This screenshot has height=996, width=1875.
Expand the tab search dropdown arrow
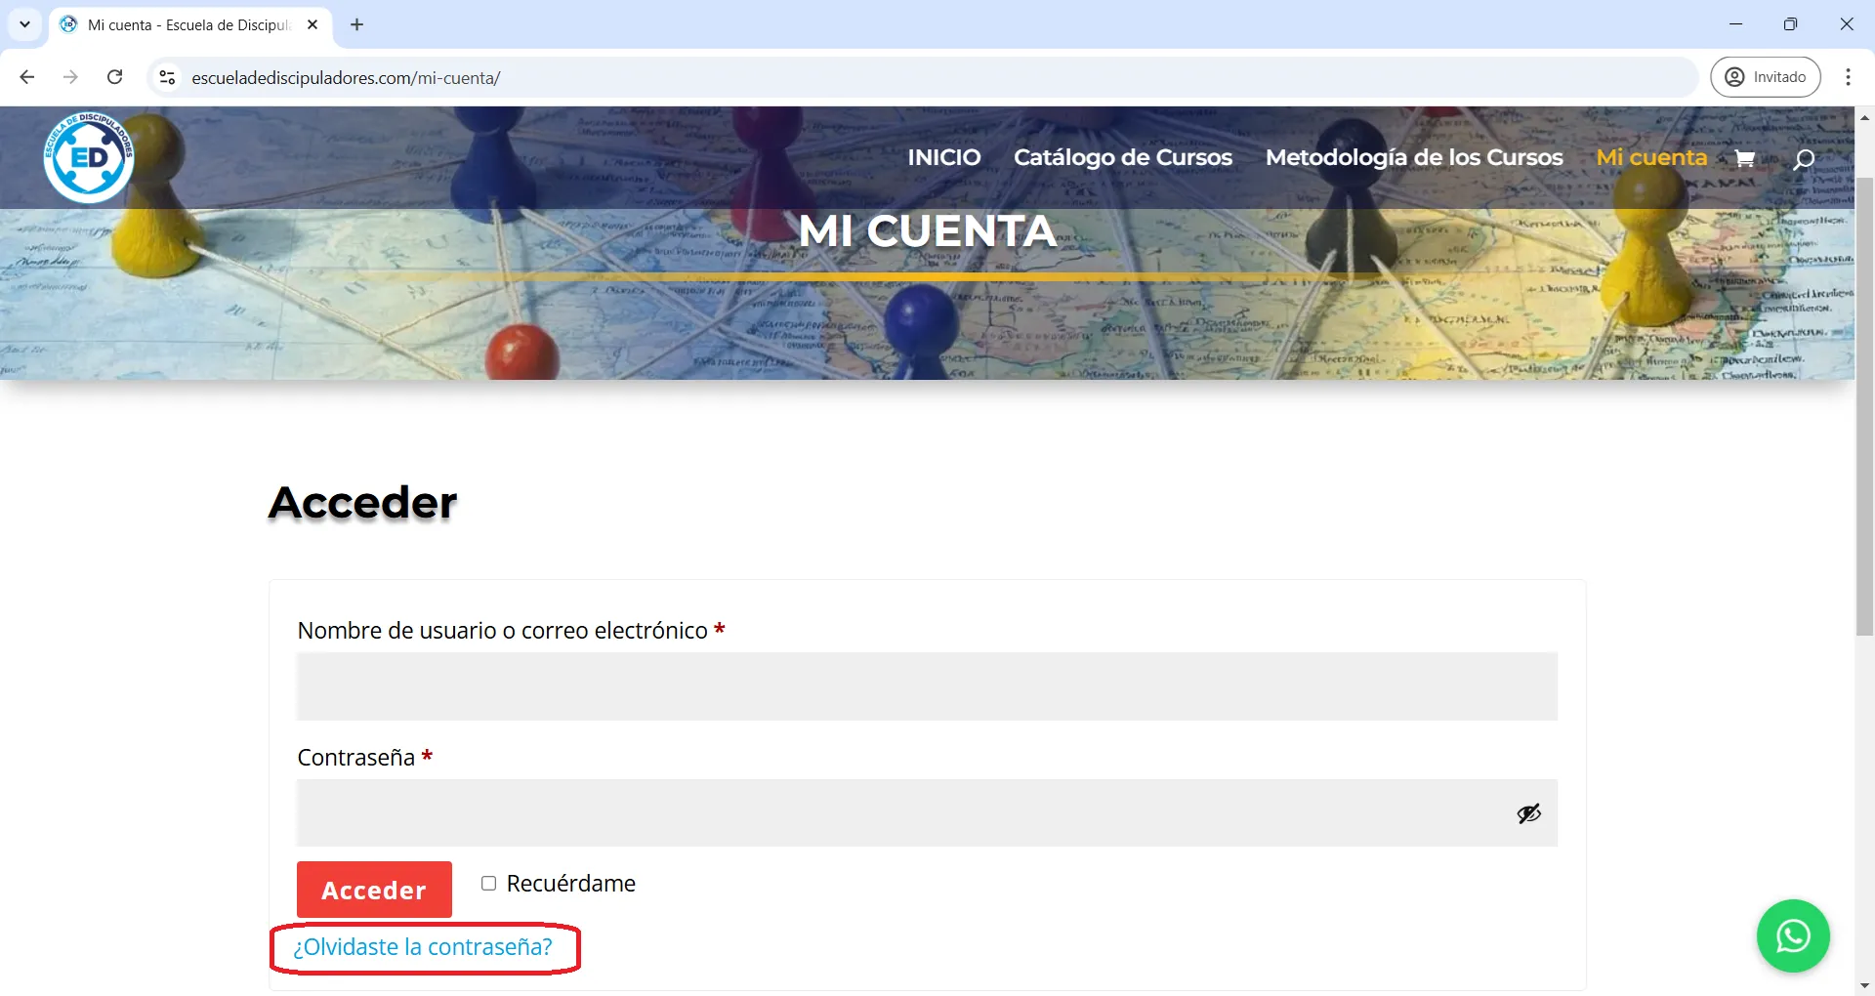24,24
